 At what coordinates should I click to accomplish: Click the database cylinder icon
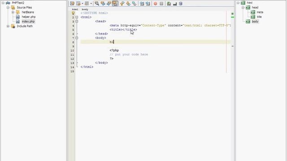pos(181,4)
